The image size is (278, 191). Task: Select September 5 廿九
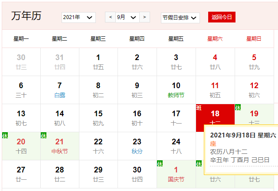(x=254, y=62)
